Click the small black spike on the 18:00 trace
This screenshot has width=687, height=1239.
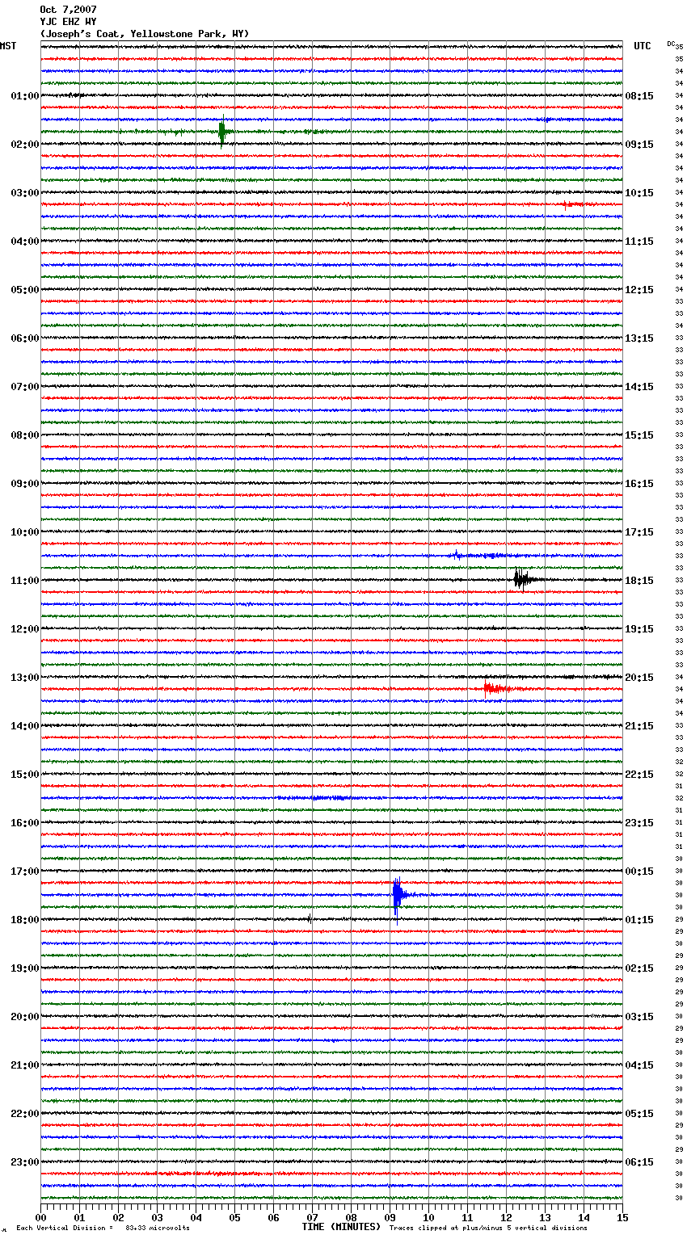click(310, 918)
